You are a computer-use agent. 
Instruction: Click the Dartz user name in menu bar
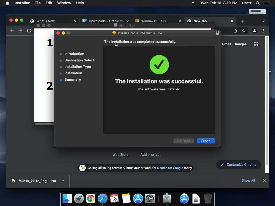247,3
